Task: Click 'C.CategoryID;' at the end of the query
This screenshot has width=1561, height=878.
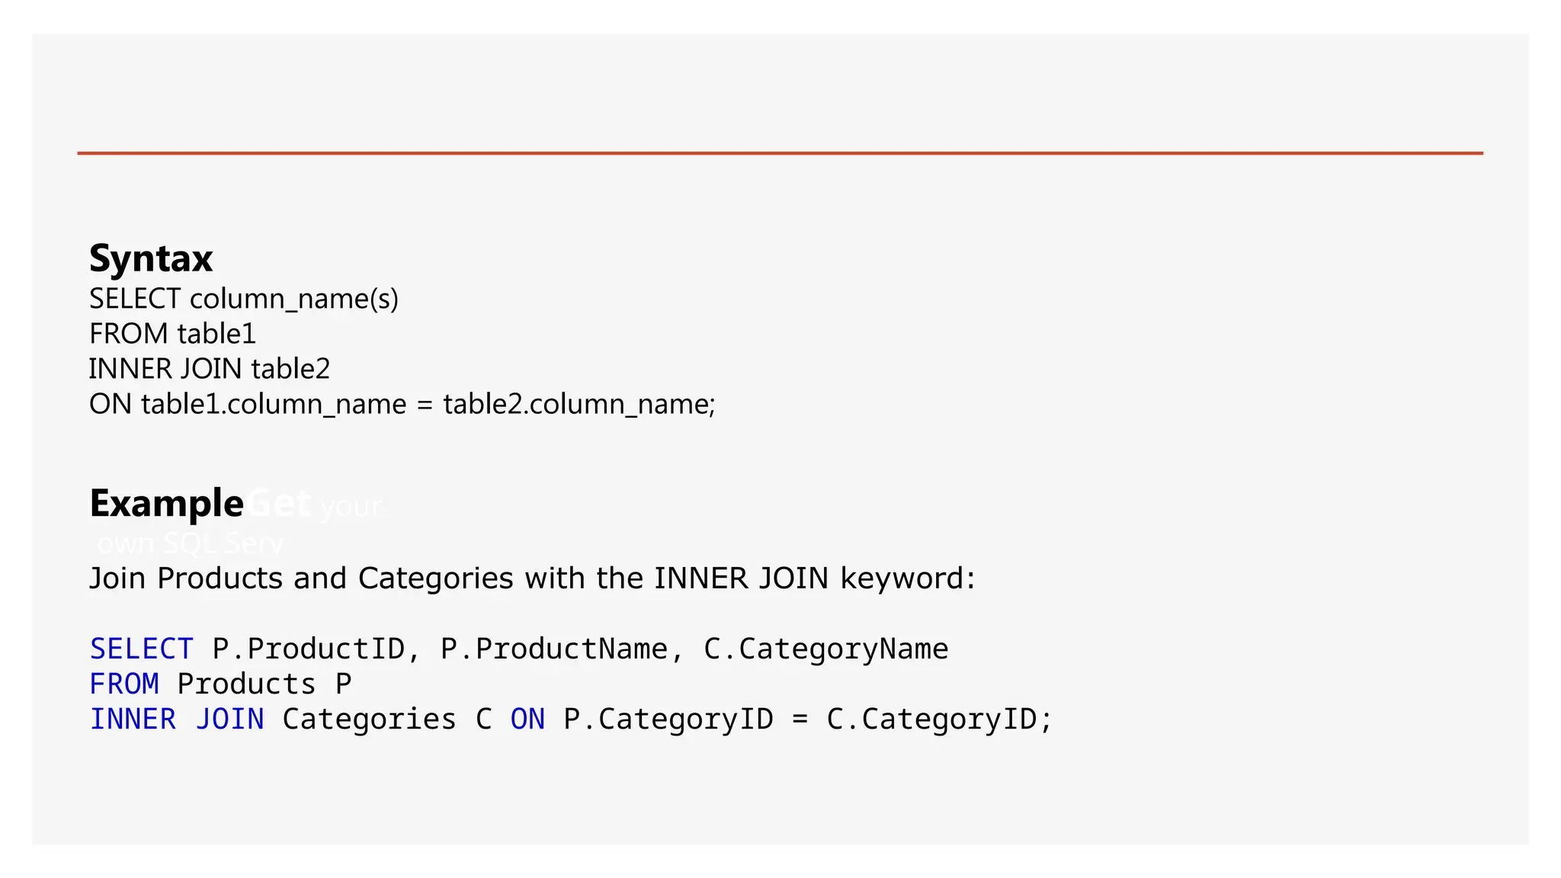Action: 939,719
